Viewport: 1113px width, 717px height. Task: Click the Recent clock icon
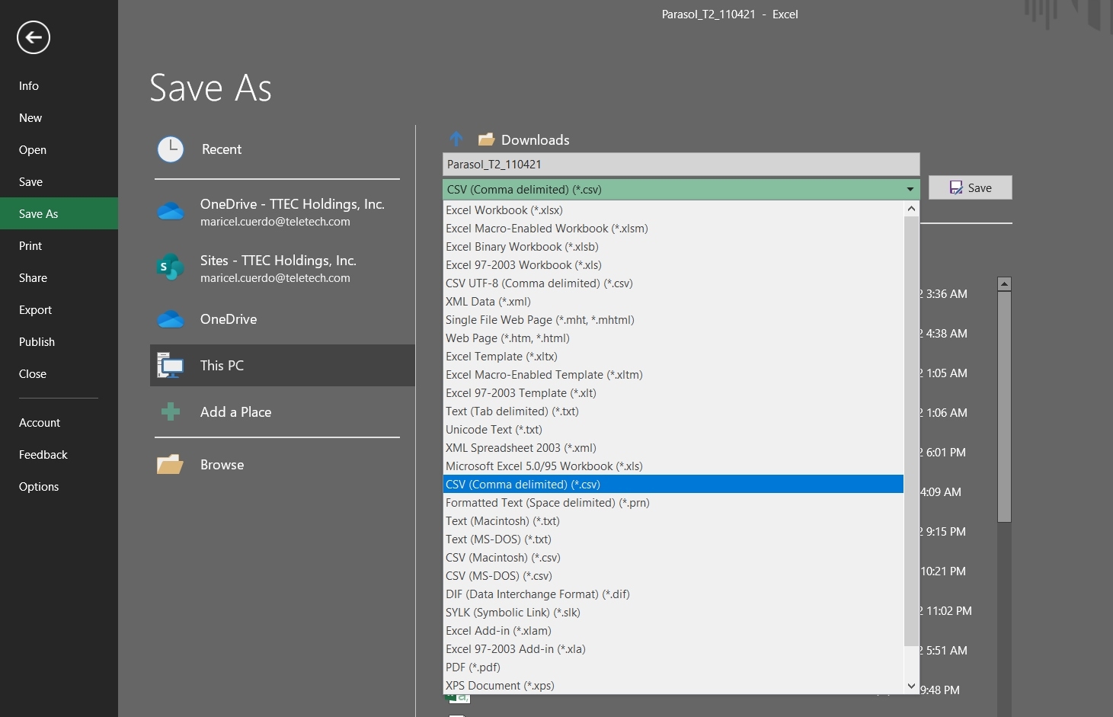(x=171, y=149)
